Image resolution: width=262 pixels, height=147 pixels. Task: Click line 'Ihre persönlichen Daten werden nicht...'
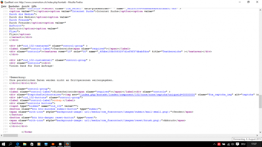(61, 80)
